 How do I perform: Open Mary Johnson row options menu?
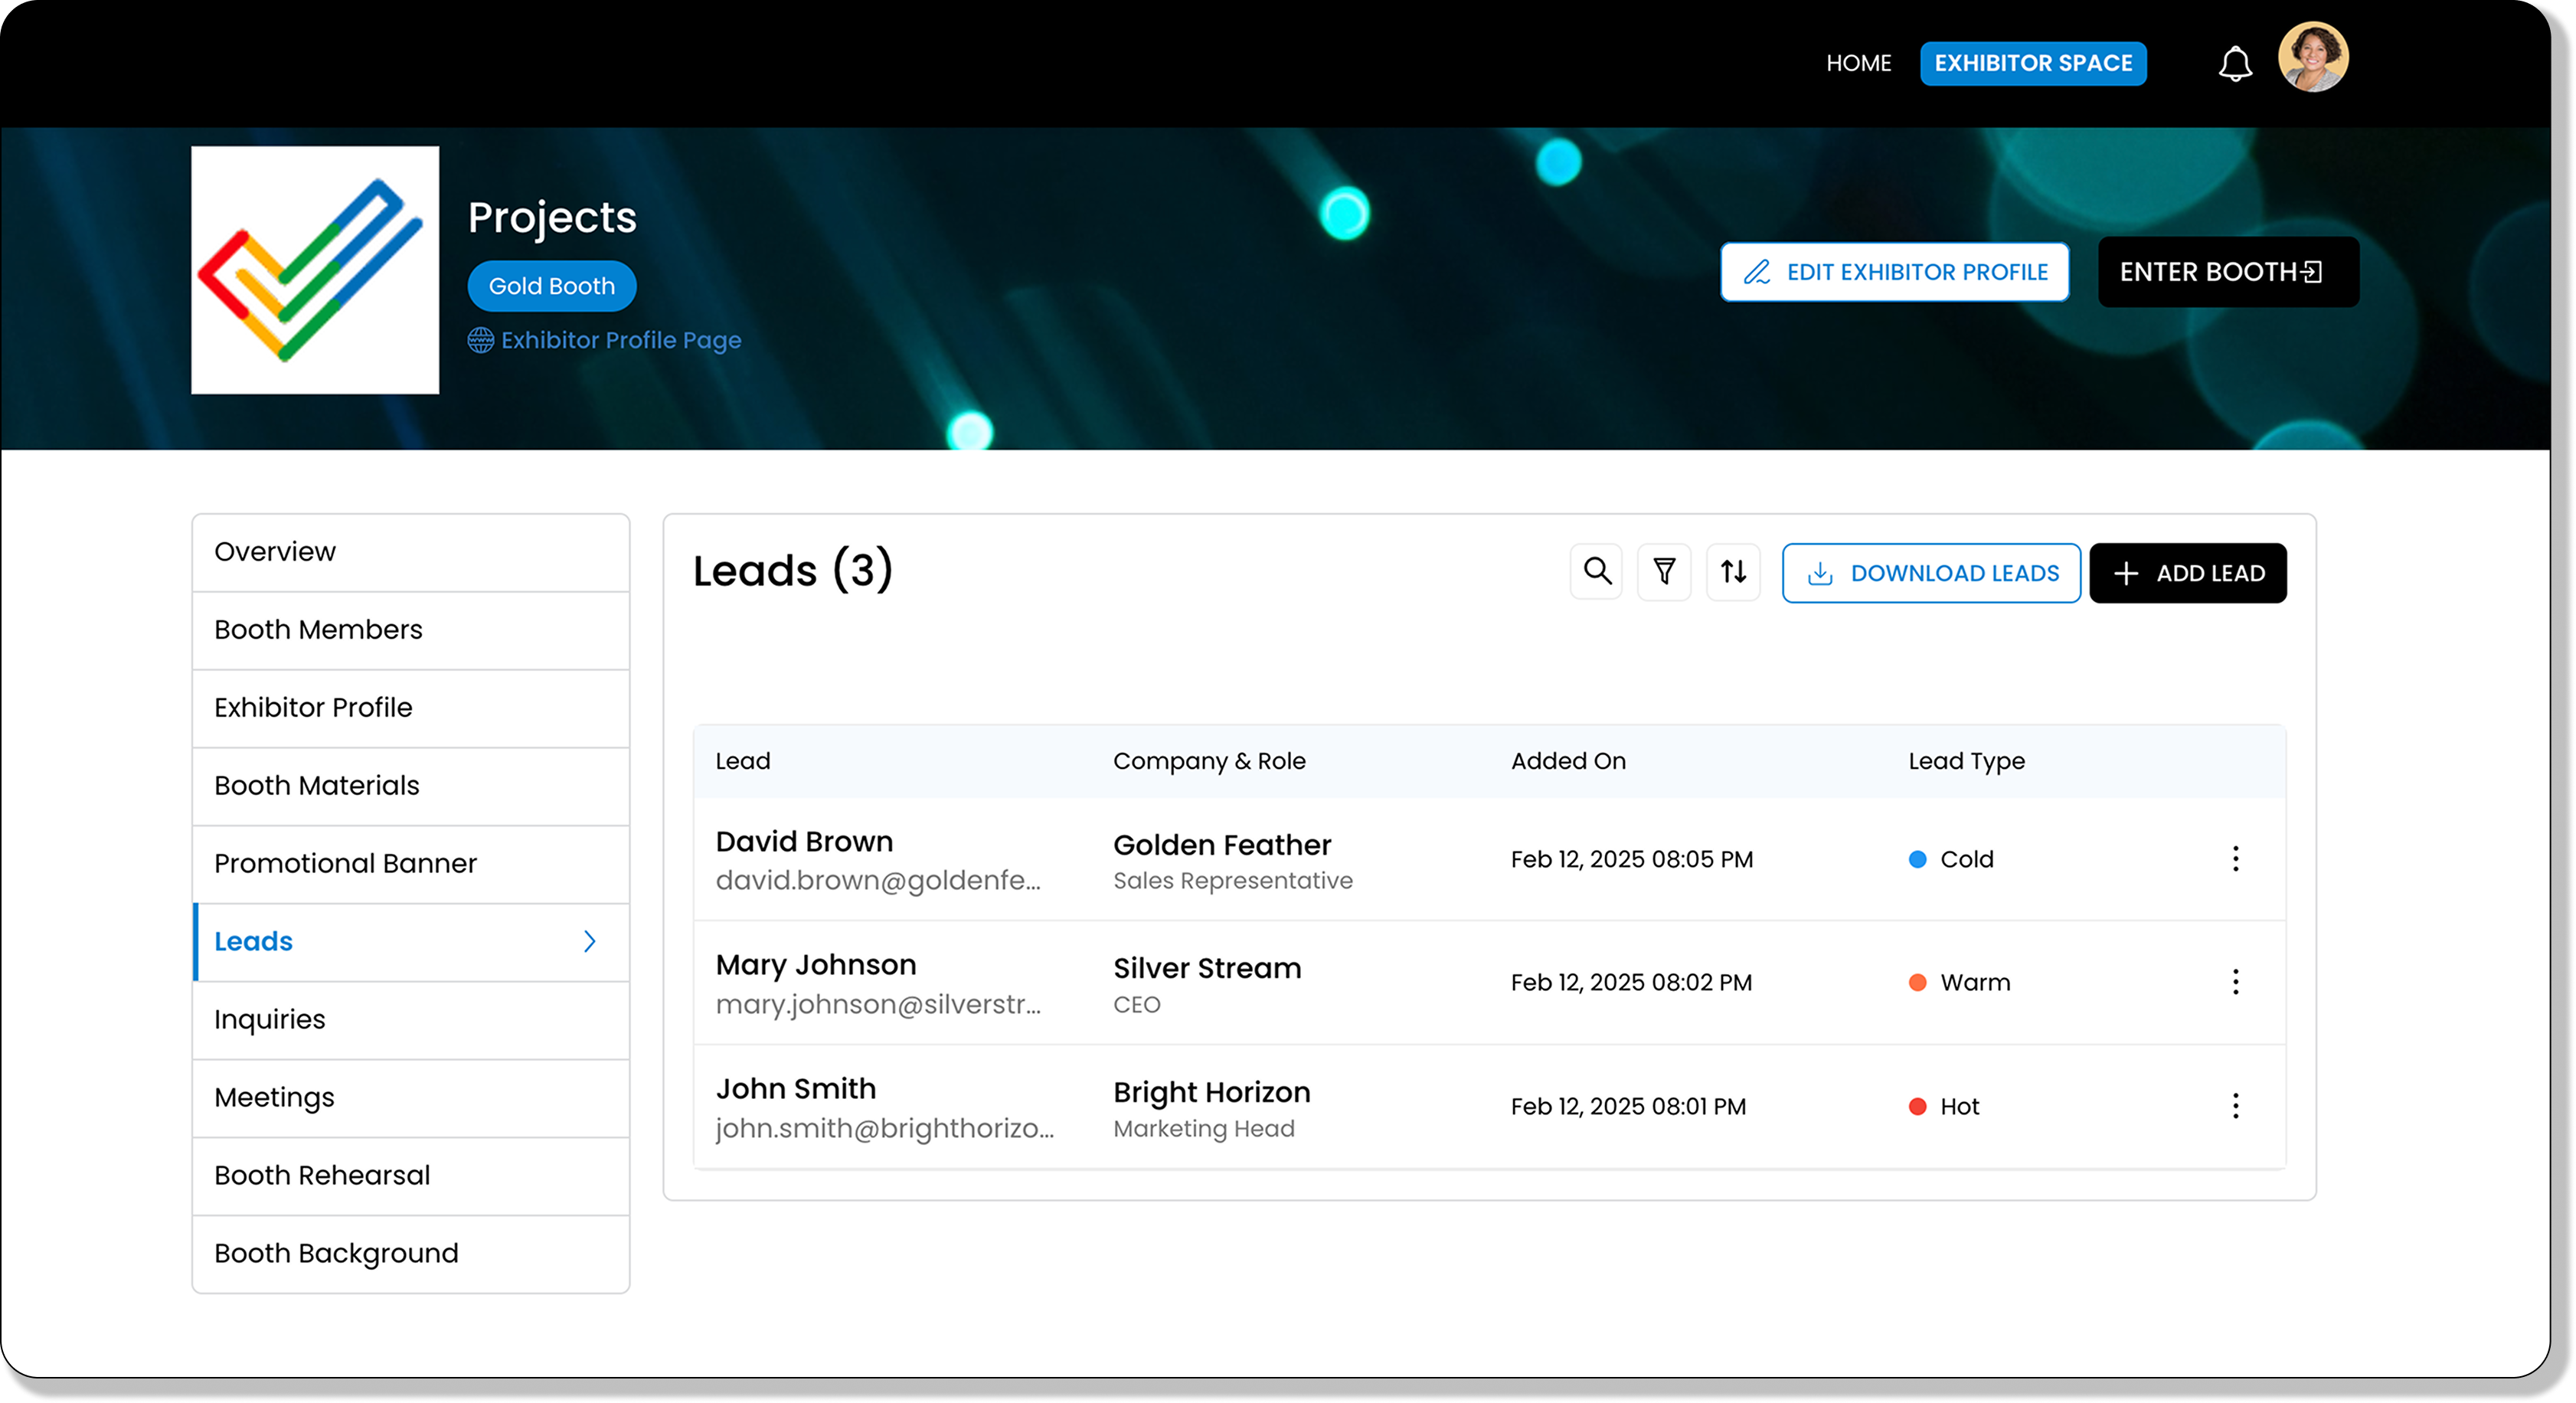(2236, 982)
